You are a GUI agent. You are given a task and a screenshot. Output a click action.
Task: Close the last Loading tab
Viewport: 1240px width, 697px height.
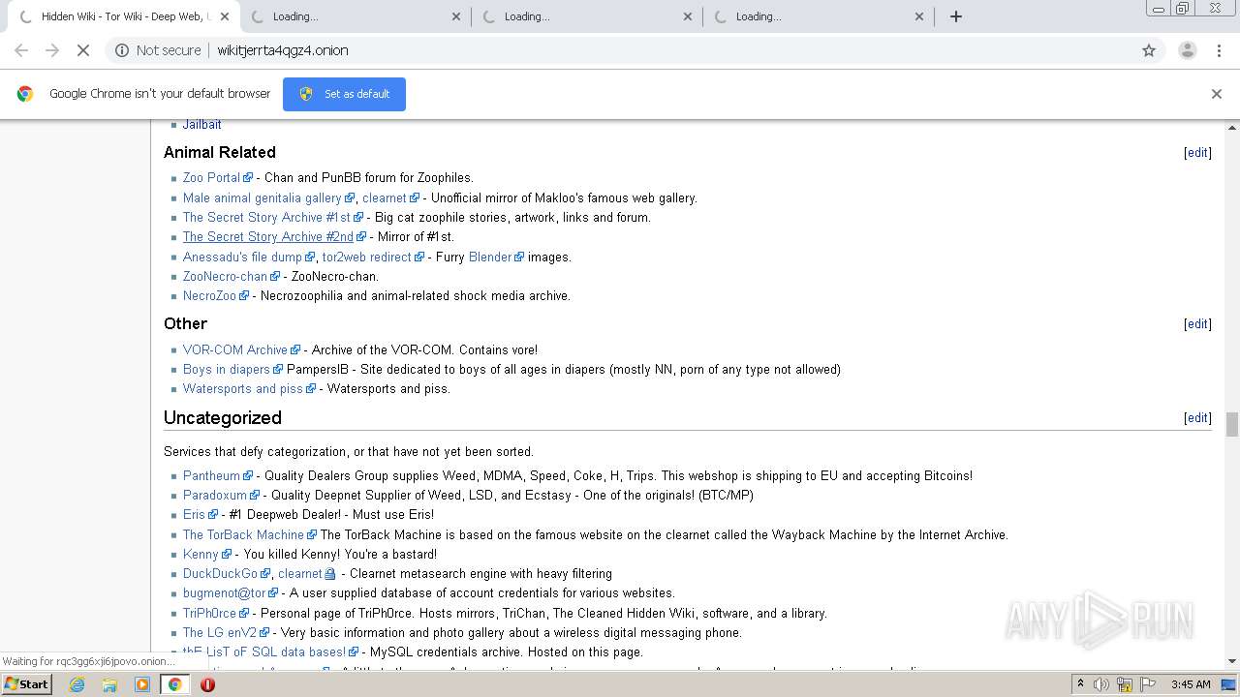tap(919, 16)
